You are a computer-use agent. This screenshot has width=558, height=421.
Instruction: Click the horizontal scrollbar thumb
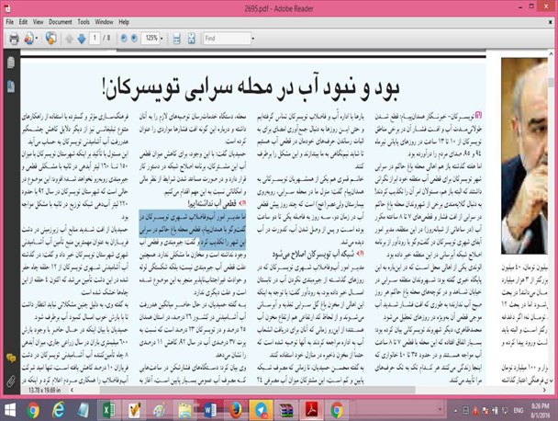(257, 390)
